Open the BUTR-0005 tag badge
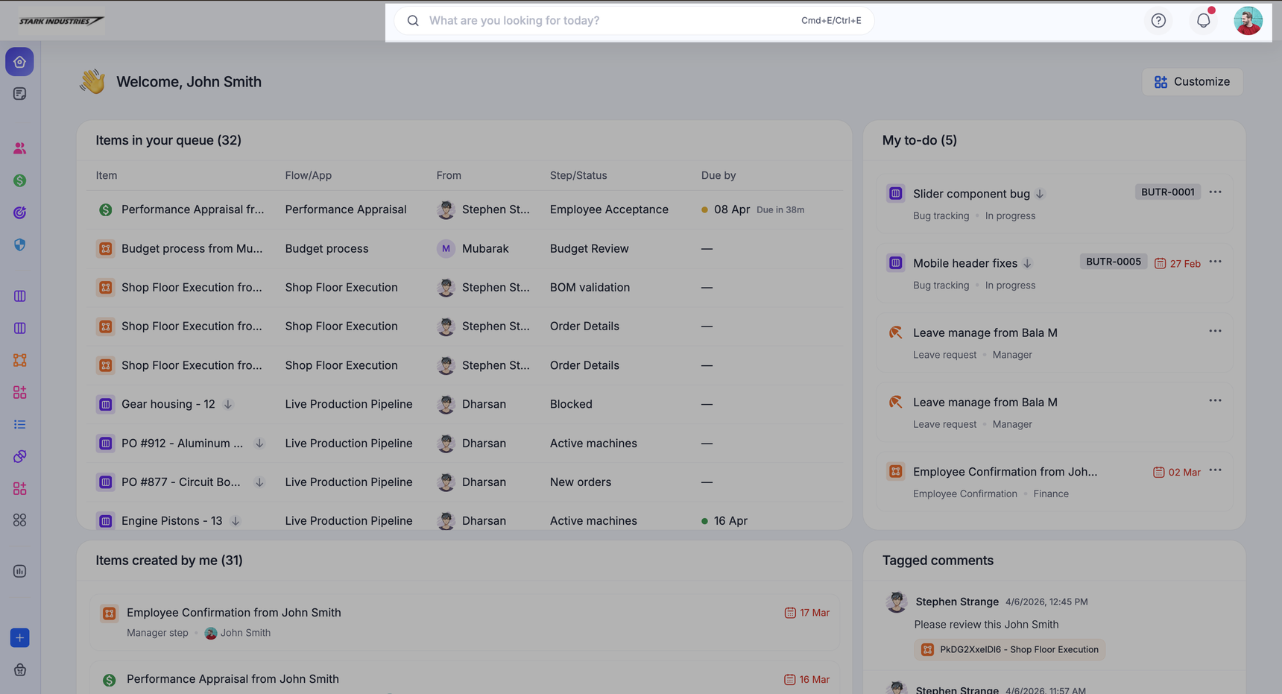The height and width of the screenshot is (694, 1282). [x=1113, y=262]
